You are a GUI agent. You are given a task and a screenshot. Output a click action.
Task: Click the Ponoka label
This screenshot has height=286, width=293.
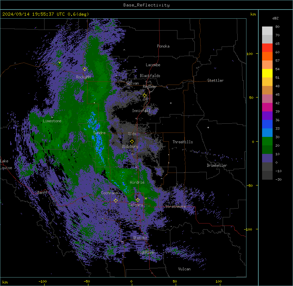tap(163, 46)
